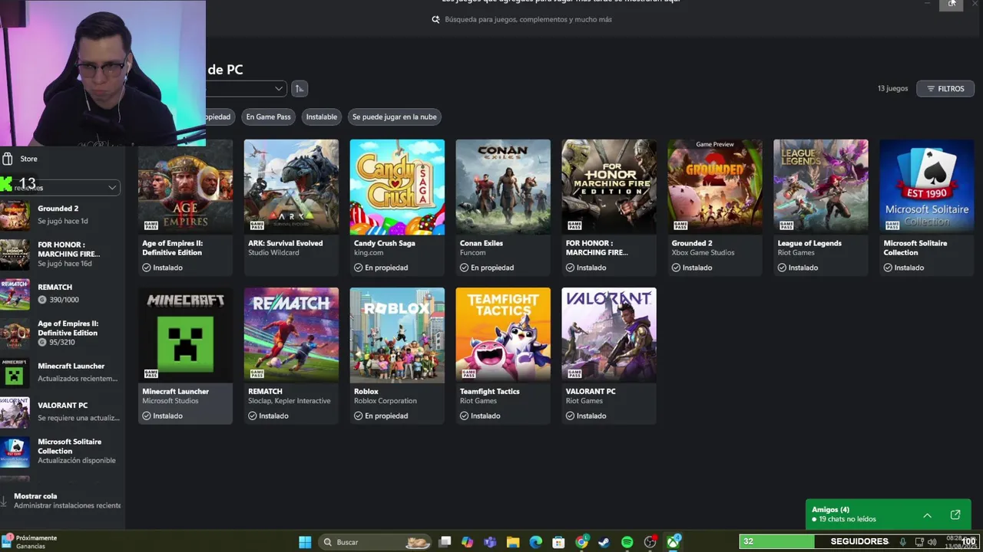The image size is (983, 552).
Task: Open the Windows Start button
Action: click(x=305, y=542)
